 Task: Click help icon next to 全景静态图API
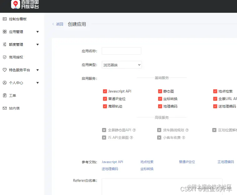pos(134,130)
